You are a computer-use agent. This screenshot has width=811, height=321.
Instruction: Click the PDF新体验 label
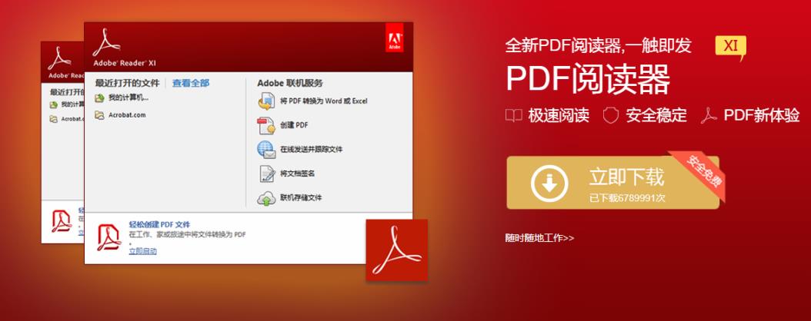[761, 115]
